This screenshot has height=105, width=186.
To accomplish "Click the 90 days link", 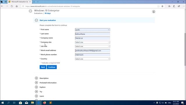I will pyautogui.click(x=48, y=13).
